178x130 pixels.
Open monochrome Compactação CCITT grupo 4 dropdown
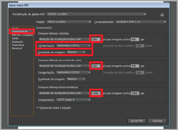(x=73, y=100)
